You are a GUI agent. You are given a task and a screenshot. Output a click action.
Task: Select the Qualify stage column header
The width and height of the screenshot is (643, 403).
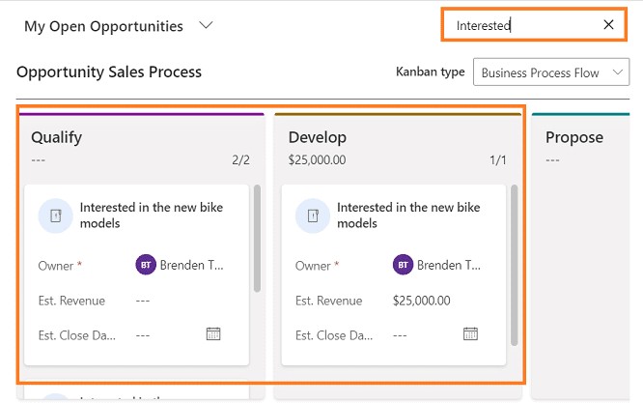coord(56,137)
